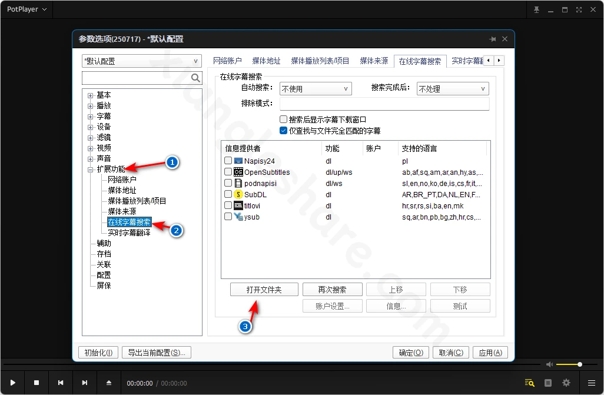Image resolution: width=604 pixels, height=395 pixels.
Task: Enable 搜索后显示字幕下载窗口 checkbox
Action: coord(284,120)
